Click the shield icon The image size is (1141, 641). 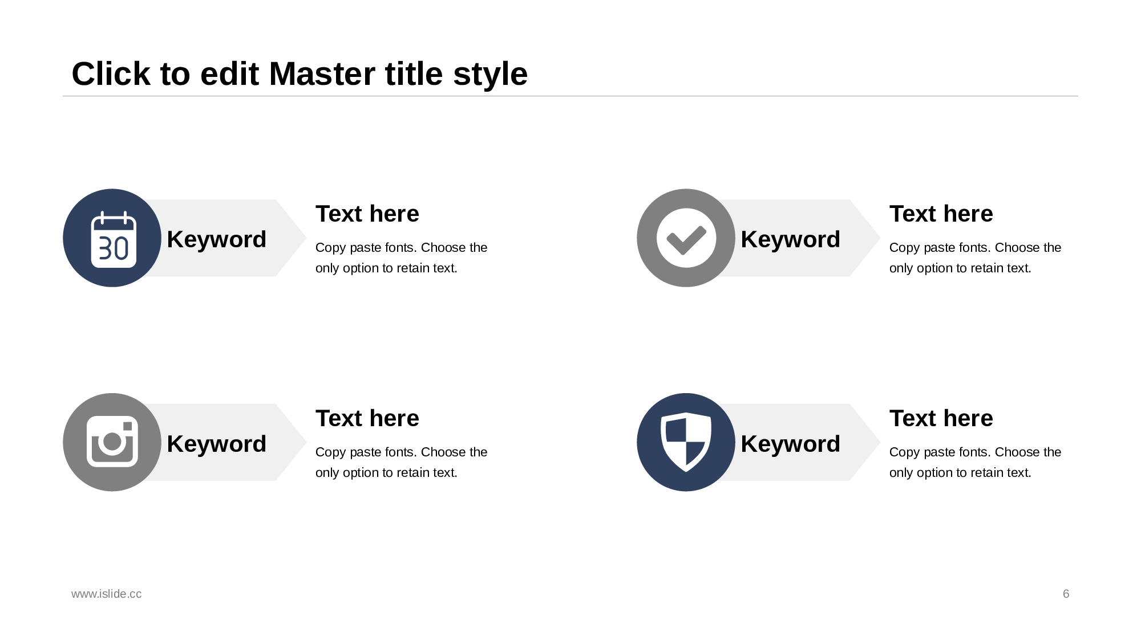[x=686, y=442]
